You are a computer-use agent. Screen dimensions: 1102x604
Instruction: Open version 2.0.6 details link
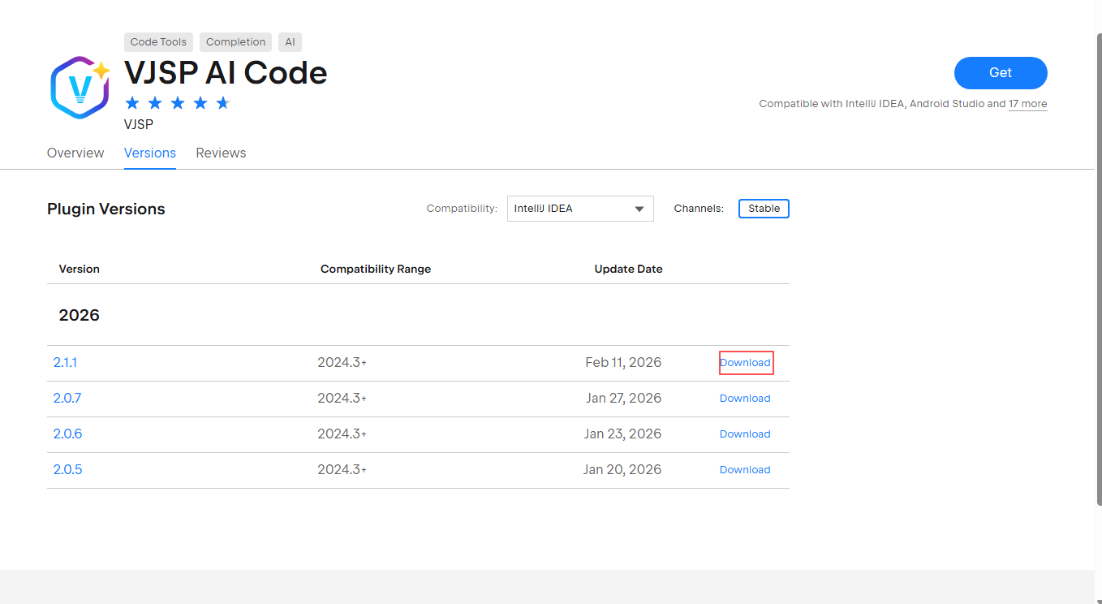click(x=67, y=434)
